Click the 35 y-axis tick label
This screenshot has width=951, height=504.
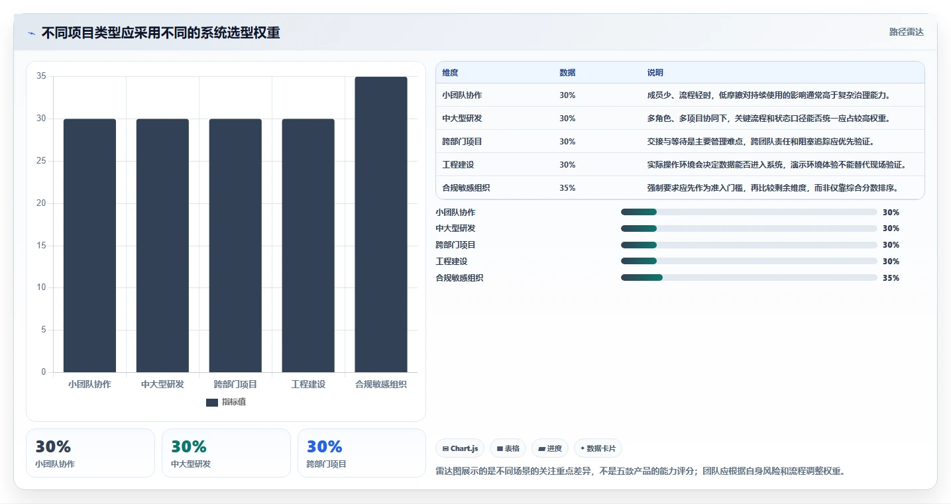(x=41, y=76)
